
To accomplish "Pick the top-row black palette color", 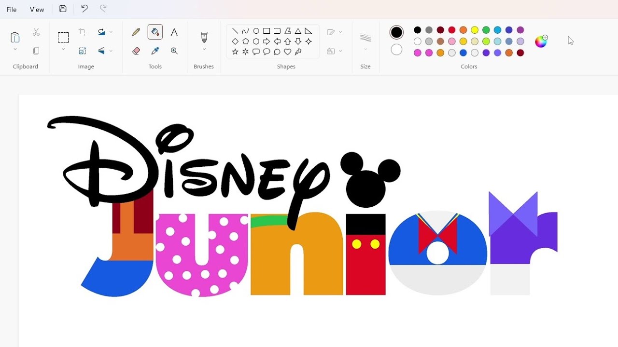I will (x=418, y=30).
